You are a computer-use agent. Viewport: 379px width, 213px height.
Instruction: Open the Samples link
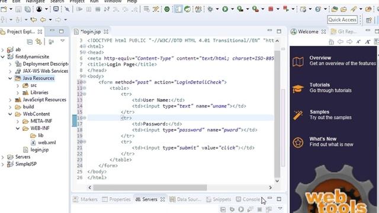320,112
